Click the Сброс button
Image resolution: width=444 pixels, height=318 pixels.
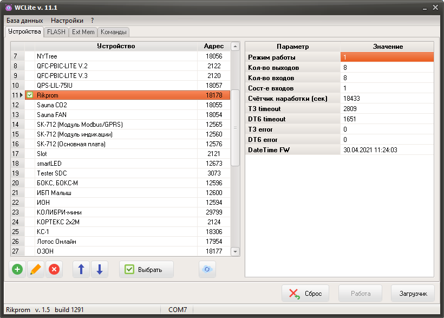pyautogui.click(x=305, y=294)
